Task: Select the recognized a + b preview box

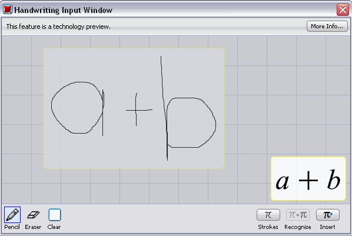Action: (x=308, y=178)
